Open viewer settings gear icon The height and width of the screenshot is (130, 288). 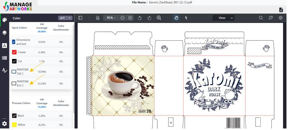[x=281, y=18]
